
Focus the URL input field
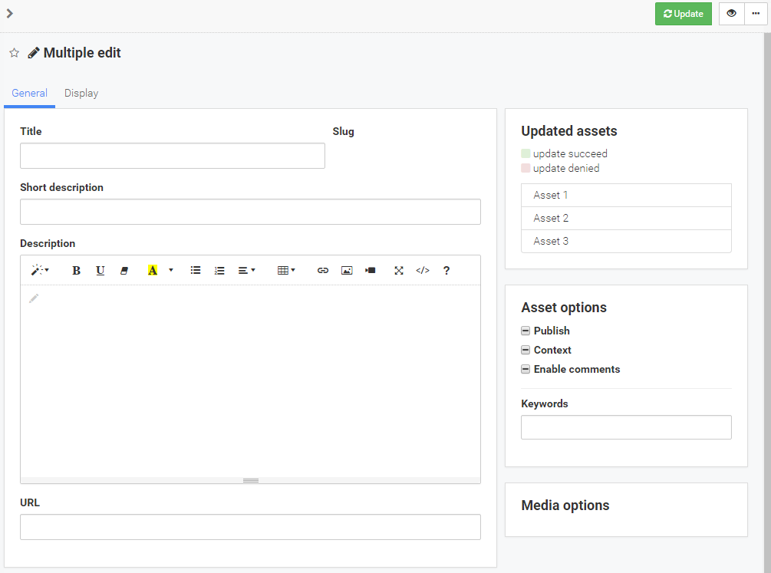[250, 527]
